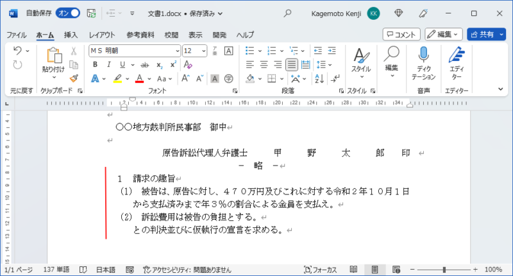Click the undo arrow icon
Viewport: 513px width, 276px height.
tap(17, 51)
